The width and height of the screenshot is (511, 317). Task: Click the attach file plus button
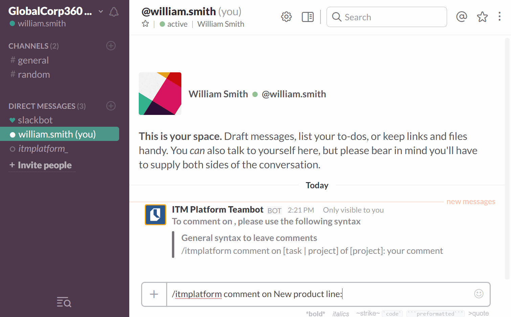[x=154, y=294]
